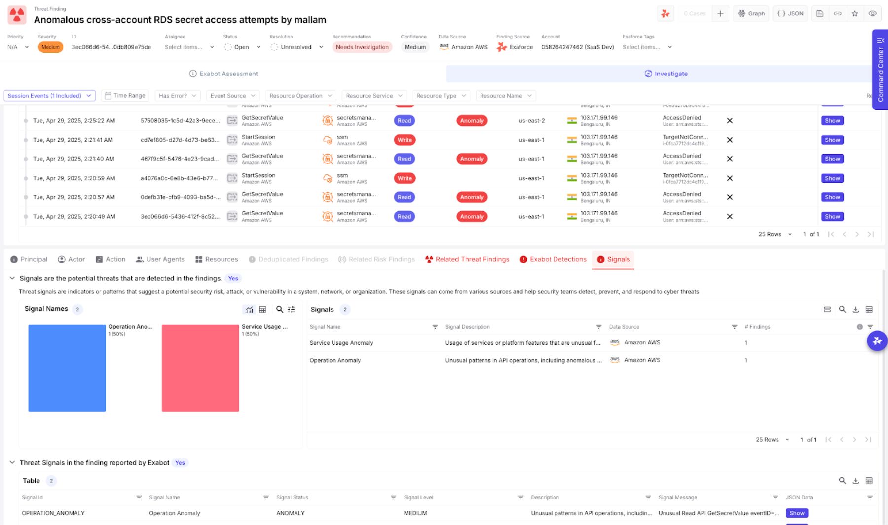Click the blue Operation Anomaly chart block
Image resolution: width=888 pixels, height=525 pixels.
(67, 368)
